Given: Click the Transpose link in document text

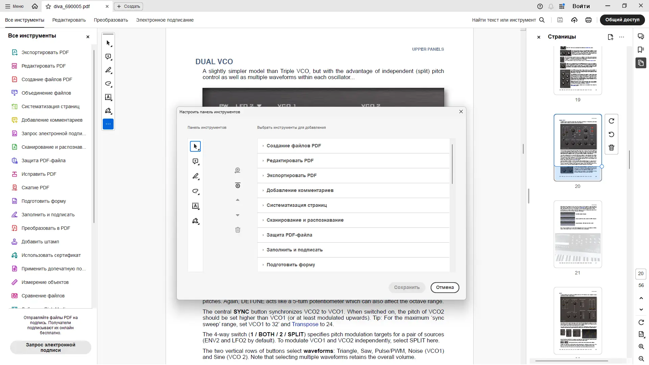Looking at the screenshot, I should tap(305, 324).
